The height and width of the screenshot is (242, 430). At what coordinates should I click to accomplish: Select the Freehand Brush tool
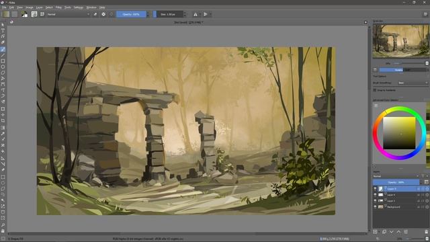coord(3,49)
